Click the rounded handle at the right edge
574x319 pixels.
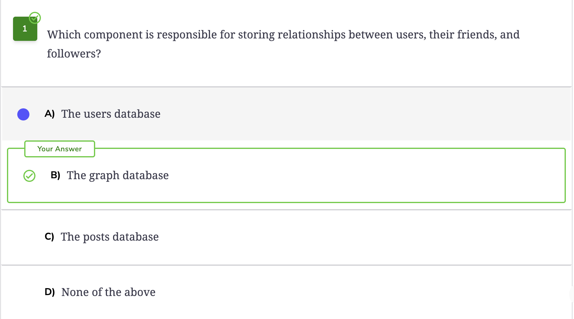tap(572, 294)
